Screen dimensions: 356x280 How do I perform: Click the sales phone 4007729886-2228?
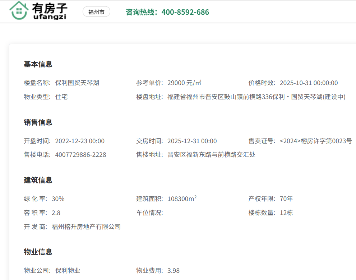[x=80, y=155]
